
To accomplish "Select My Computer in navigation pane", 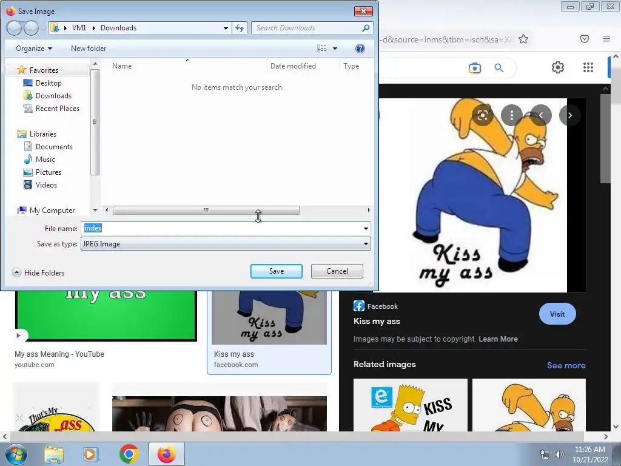I will (x=52, y=211).
